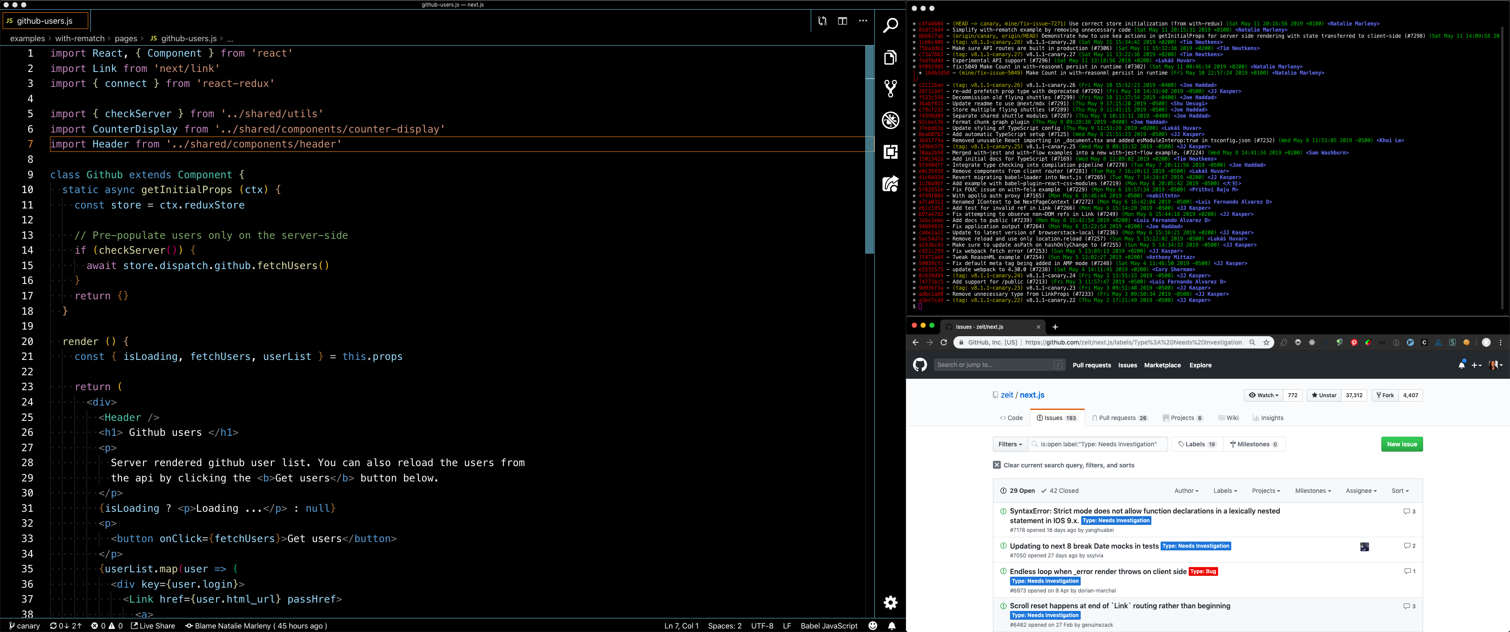Viewport: 1510px width, 632px height.
Task: Open the Milestones filter dropdown
Action: tap(1312, 491)
